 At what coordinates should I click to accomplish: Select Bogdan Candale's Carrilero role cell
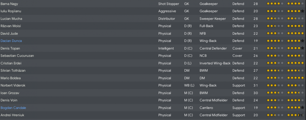pos(206,108)
